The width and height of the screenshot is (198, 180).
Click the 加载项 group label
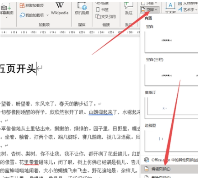pos(44,25)
